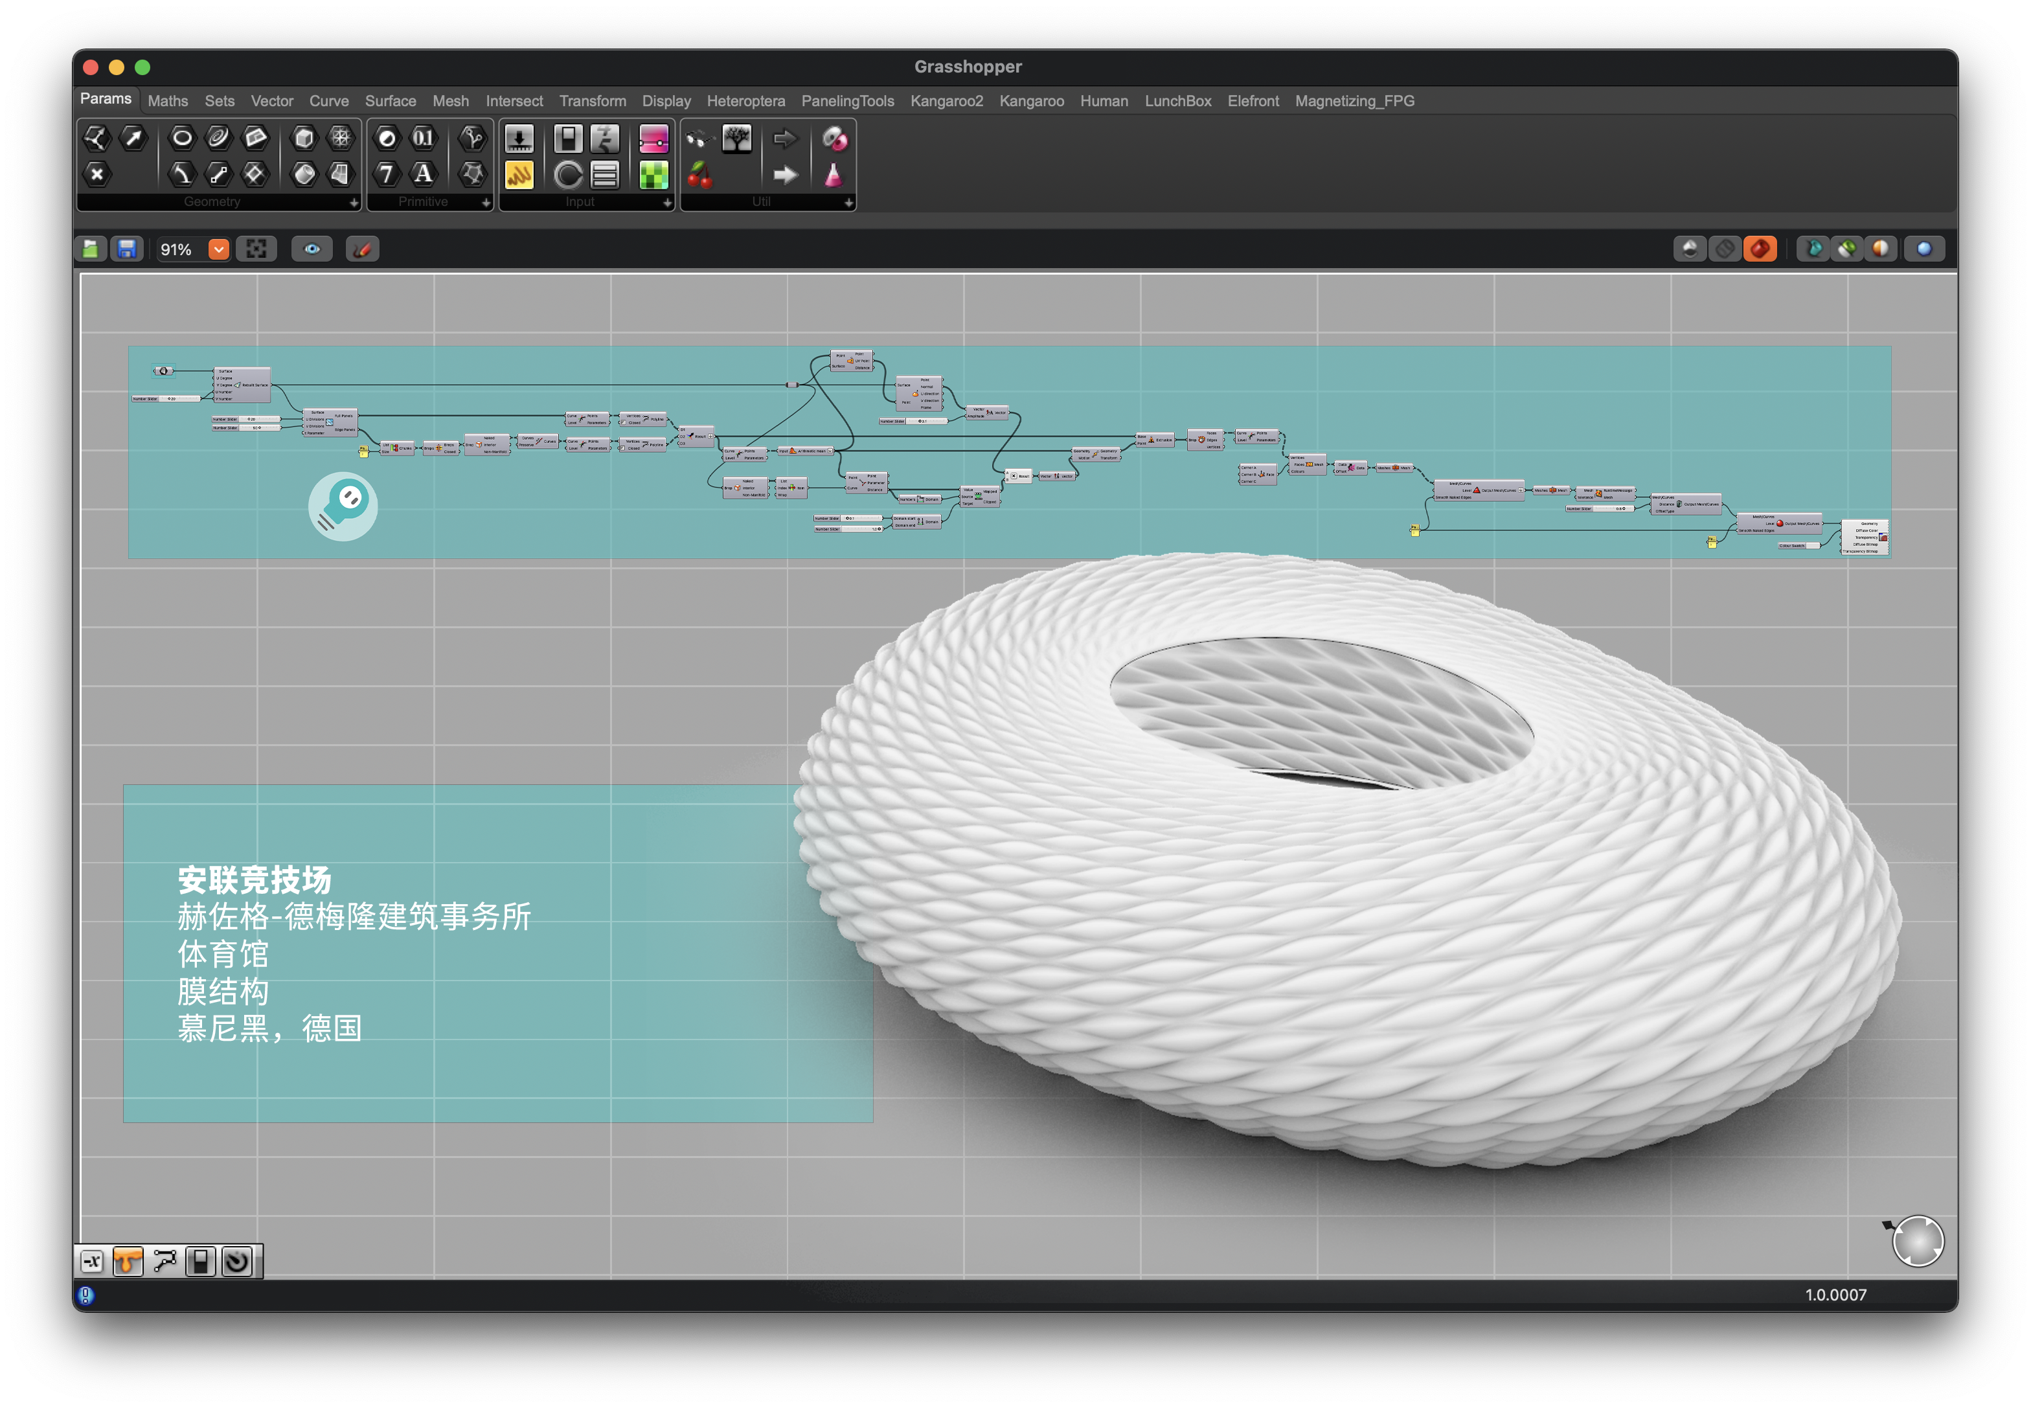Click the Zoom Extents button

click(256, 249)
